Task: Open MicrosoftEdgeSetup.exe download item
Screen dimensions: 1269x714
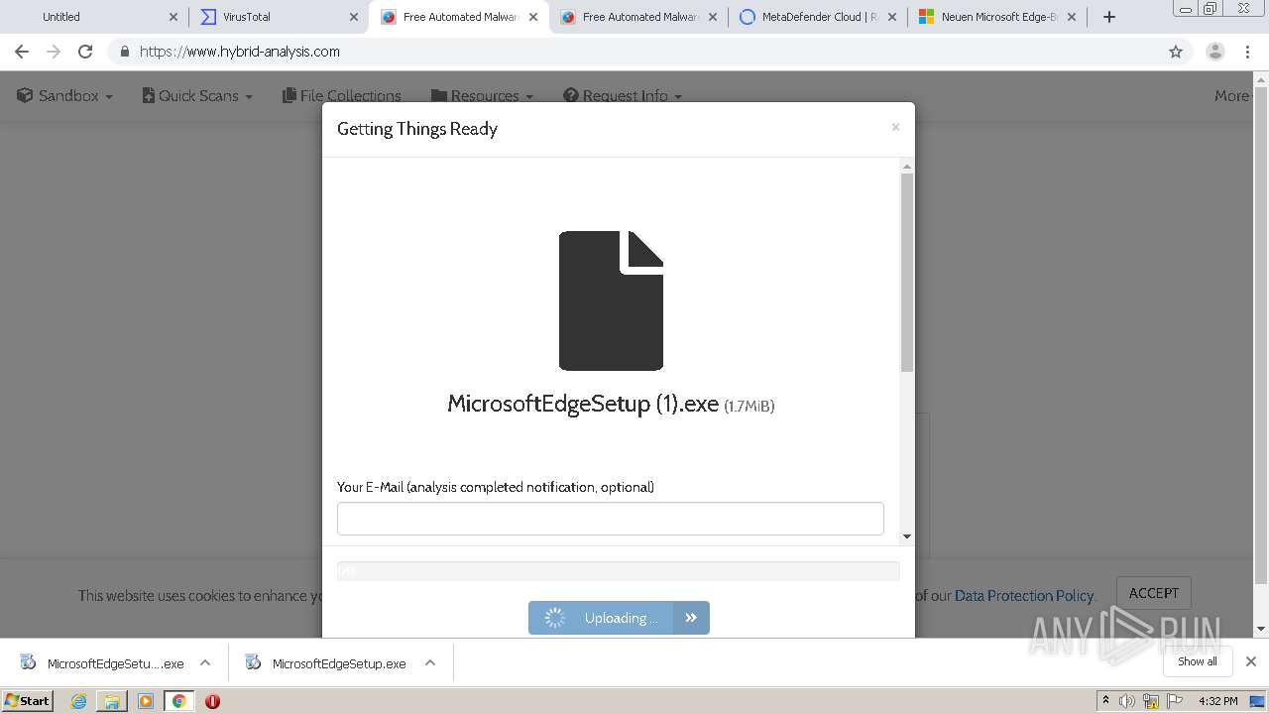Action: (326, 663)
